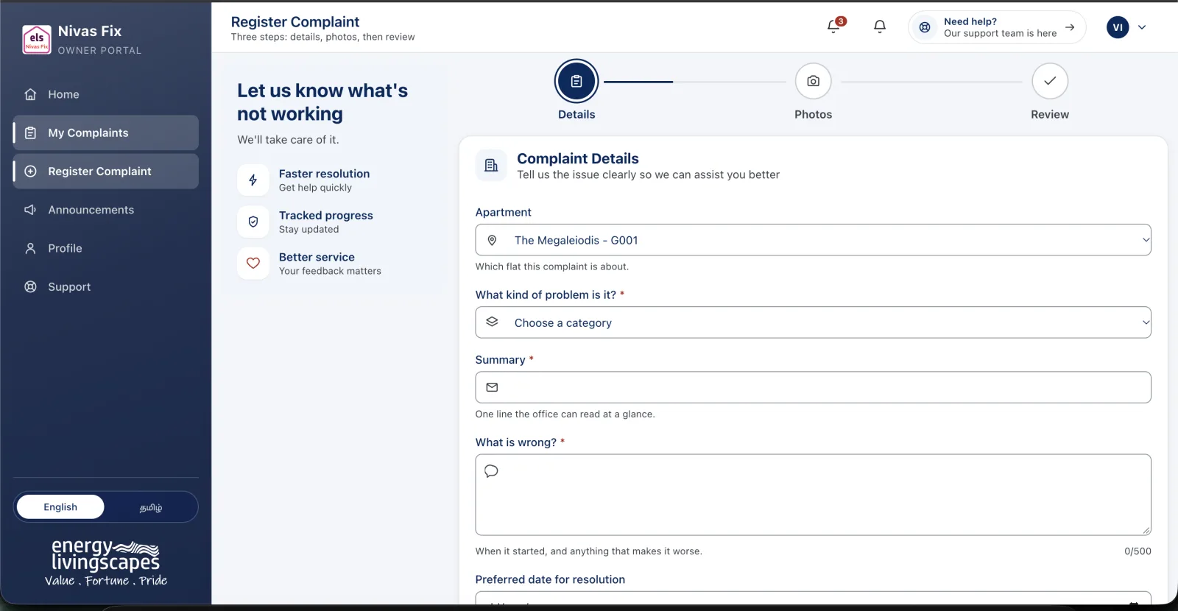
Task: Open notifications bell with red badge
Action: click(x=834, y=27)
